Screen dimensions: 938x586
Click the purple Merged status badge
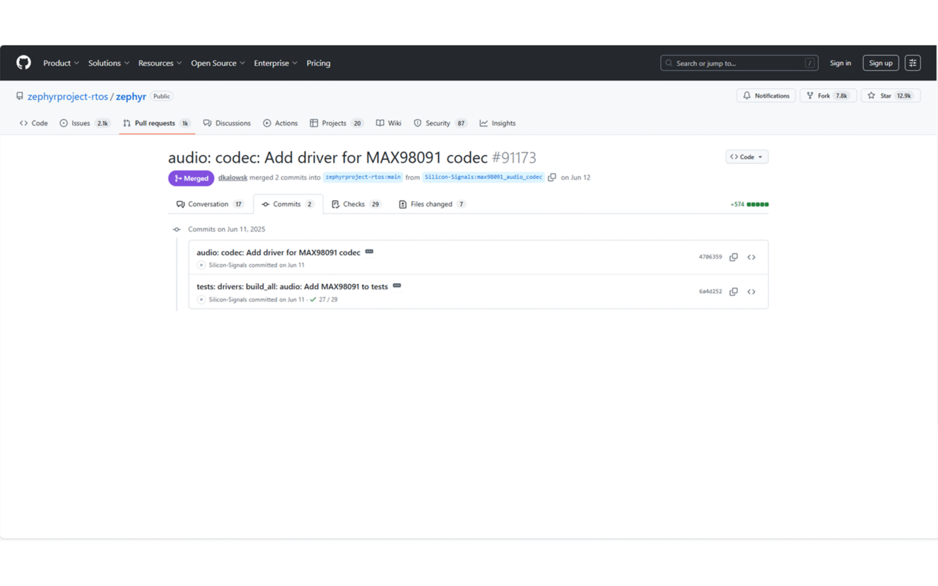pyautogui.click(x=191, y=178)
